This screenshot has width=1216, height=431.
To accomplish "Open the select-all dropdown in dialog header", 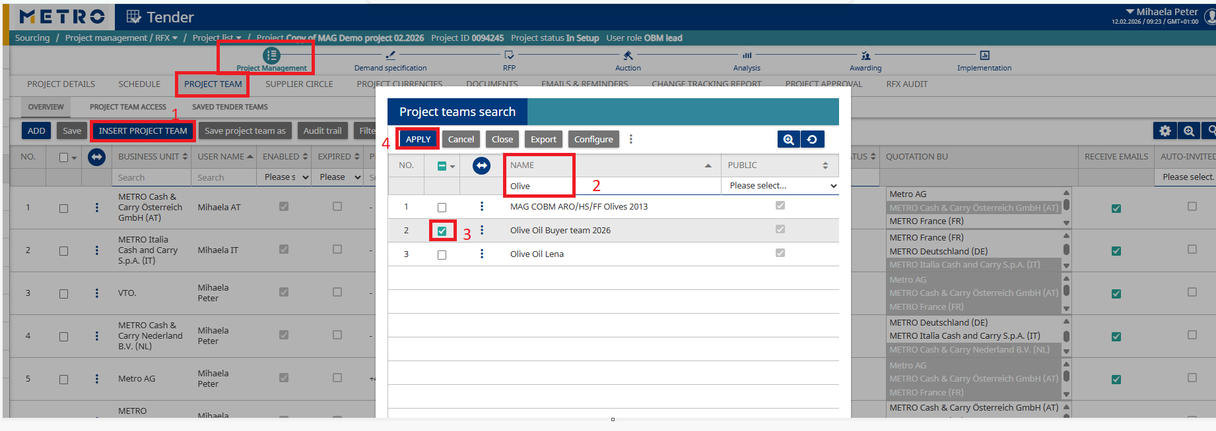I will point(452,166).
